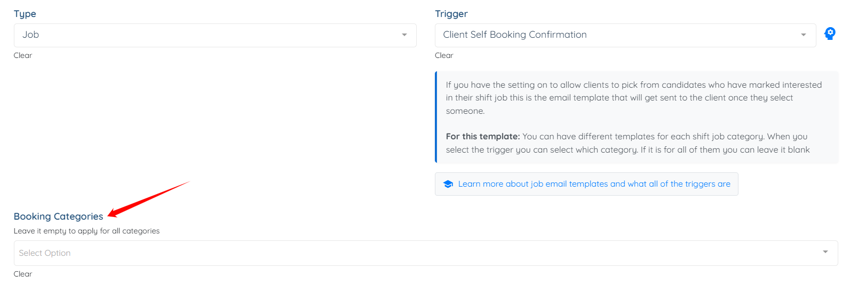
Task: Click the Job value in Type field
Action: coord(31,35)
